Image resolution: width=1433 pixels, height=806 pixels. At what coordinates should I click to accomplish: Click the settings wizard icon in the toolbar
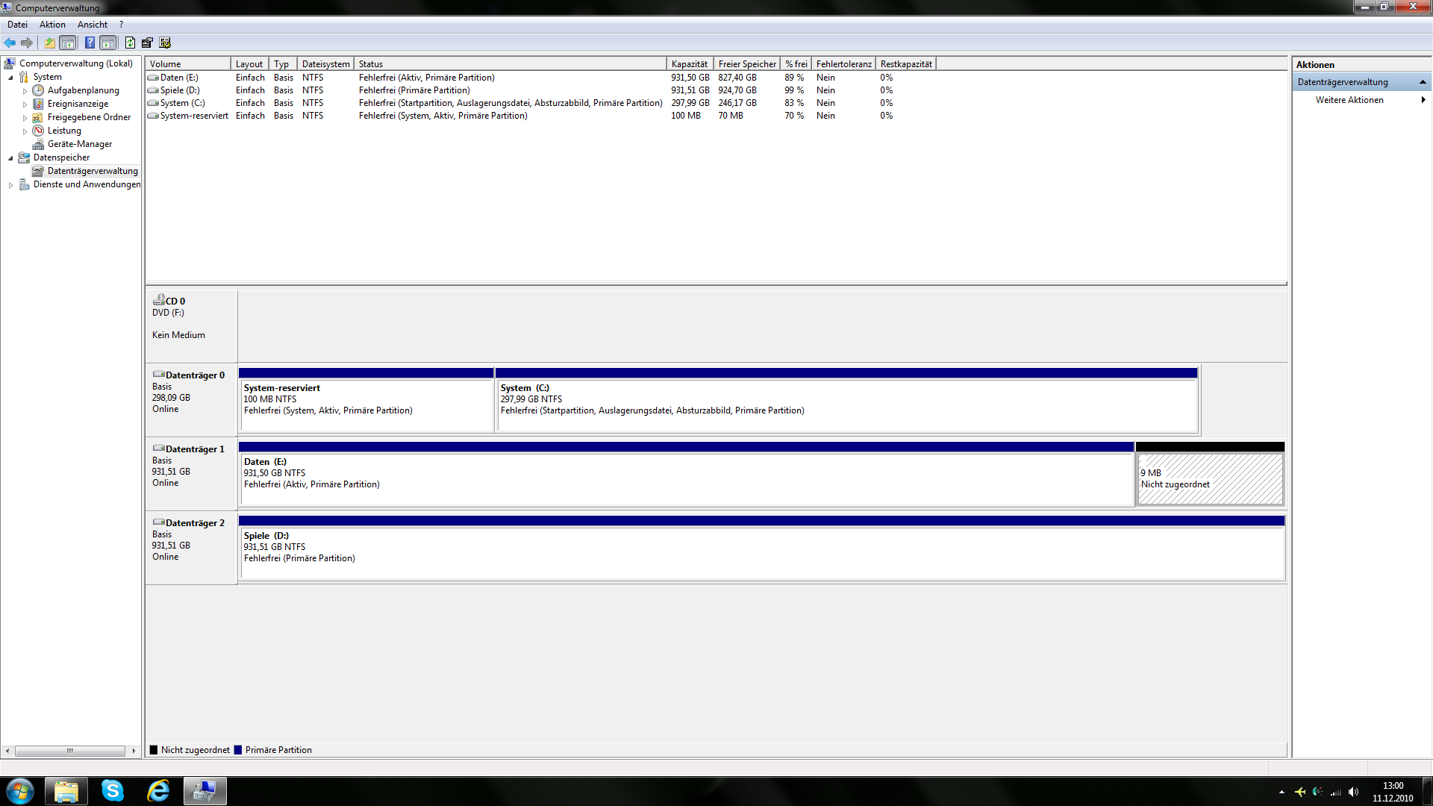pos(165,43)
